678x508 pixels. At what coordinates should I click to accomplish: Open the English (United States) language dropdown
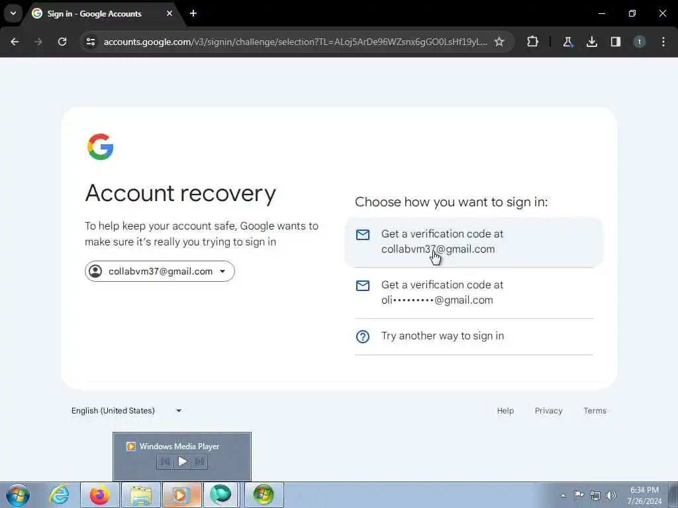coord(126,411)
